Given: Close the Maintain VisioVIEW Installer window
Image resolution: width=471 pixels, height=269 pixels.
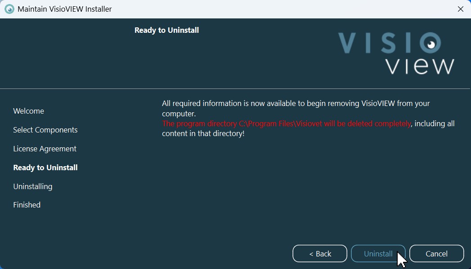Looking at the screenshot, I should 460,9.
